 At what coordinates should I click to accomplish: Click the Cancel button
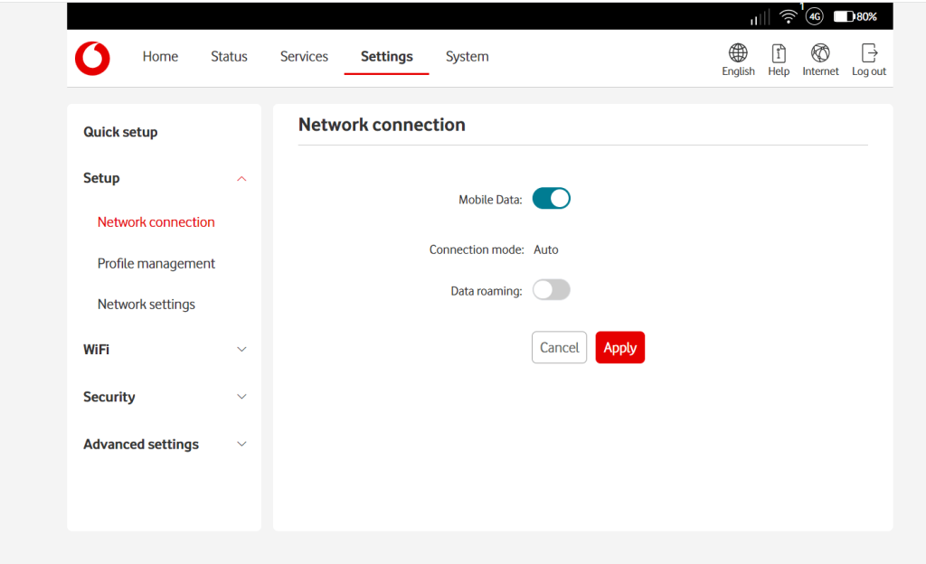pos(559,347)
